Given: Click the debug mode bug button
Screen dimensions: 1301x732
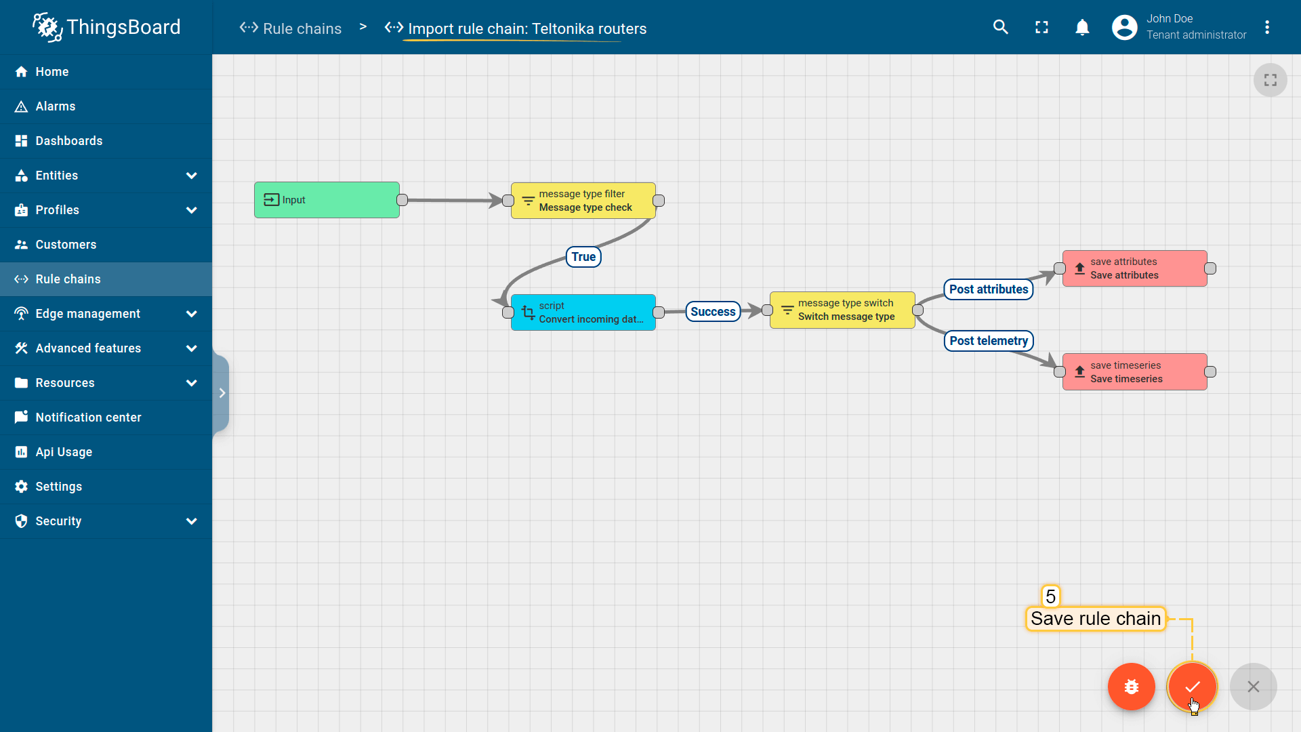Looking at the screenshot, I should [x=1131, y=687].
